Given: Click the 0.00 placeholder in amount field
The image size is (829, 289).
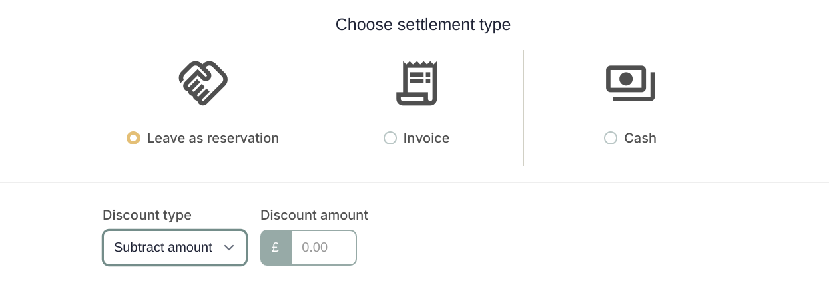Looking at the screenshot, I should tap(315, 248).
